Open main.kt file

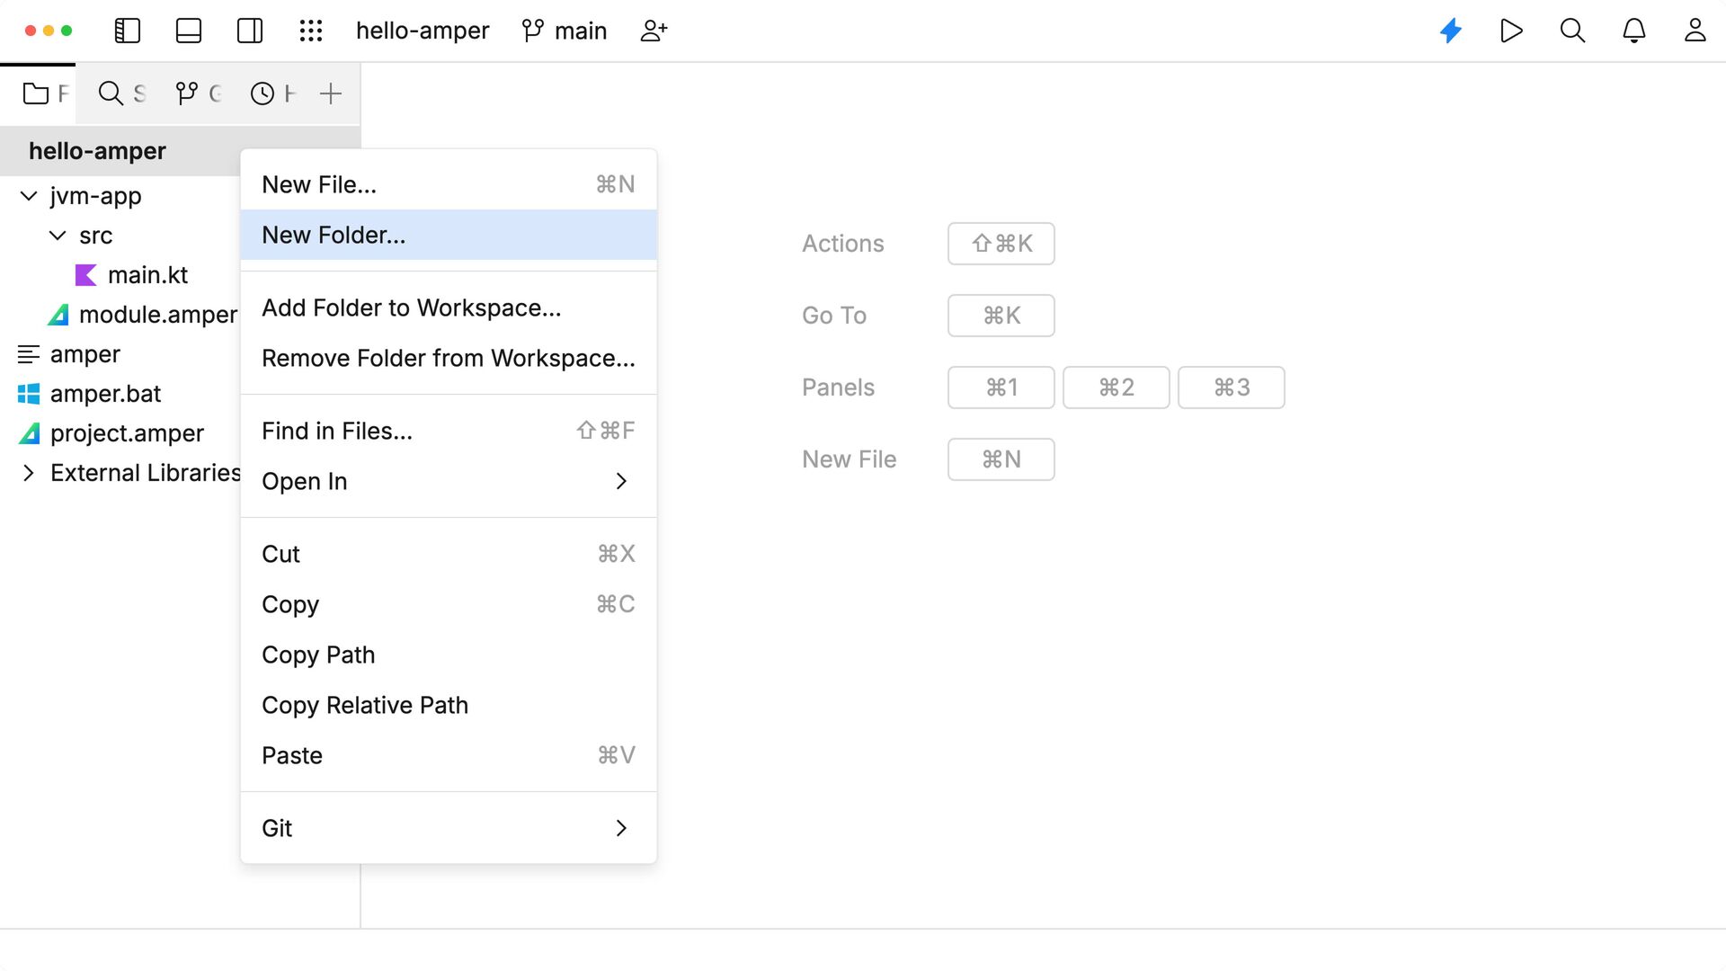click(x=147, y=275)
